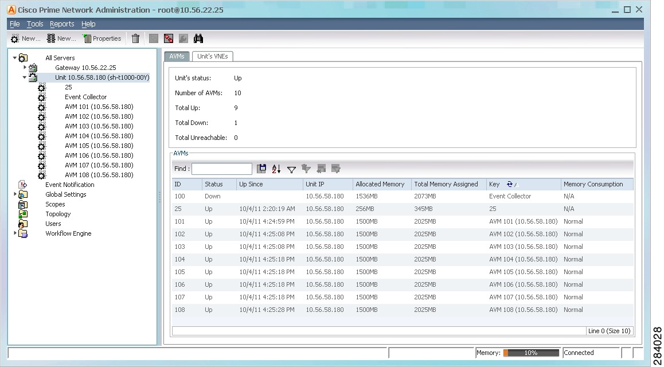Open the Reports menu
This screenshot has width=664, height=367.
tap(62, 24)
